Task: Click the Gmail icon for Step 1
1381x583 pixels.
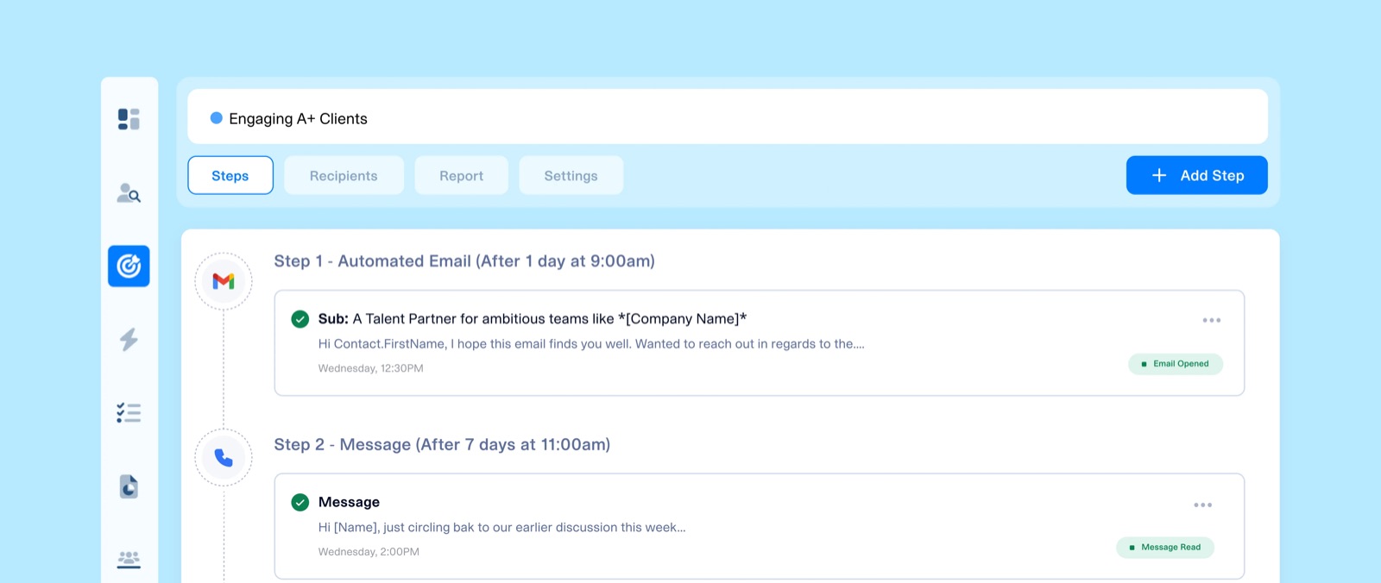Action: pos(224,281)
